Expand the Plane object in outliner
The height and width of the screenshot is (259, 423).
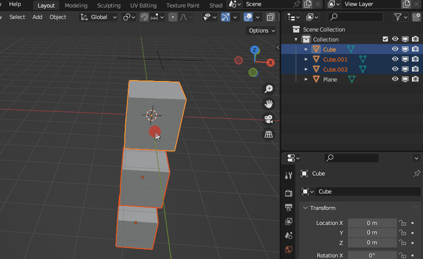(x=306, y=79)
